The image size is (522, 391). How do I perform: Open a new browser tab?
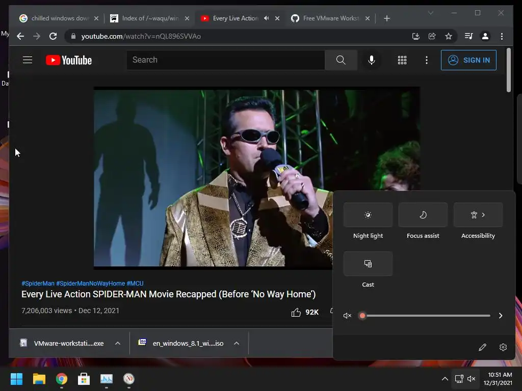click(x=386, y=18)
